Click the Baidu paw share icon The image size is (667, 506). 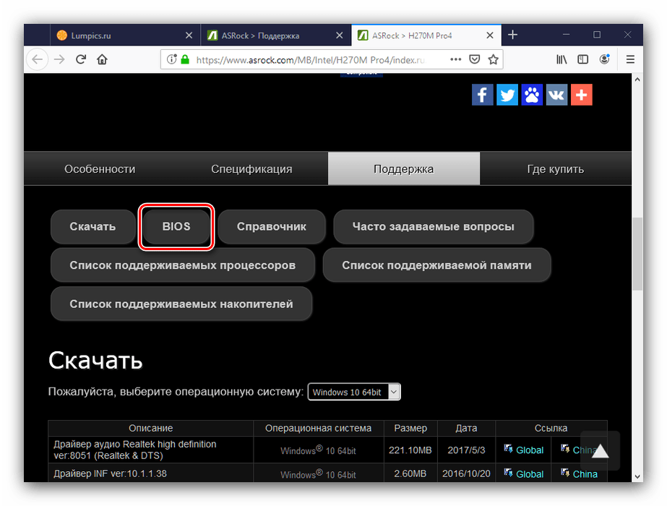point(532,95)
